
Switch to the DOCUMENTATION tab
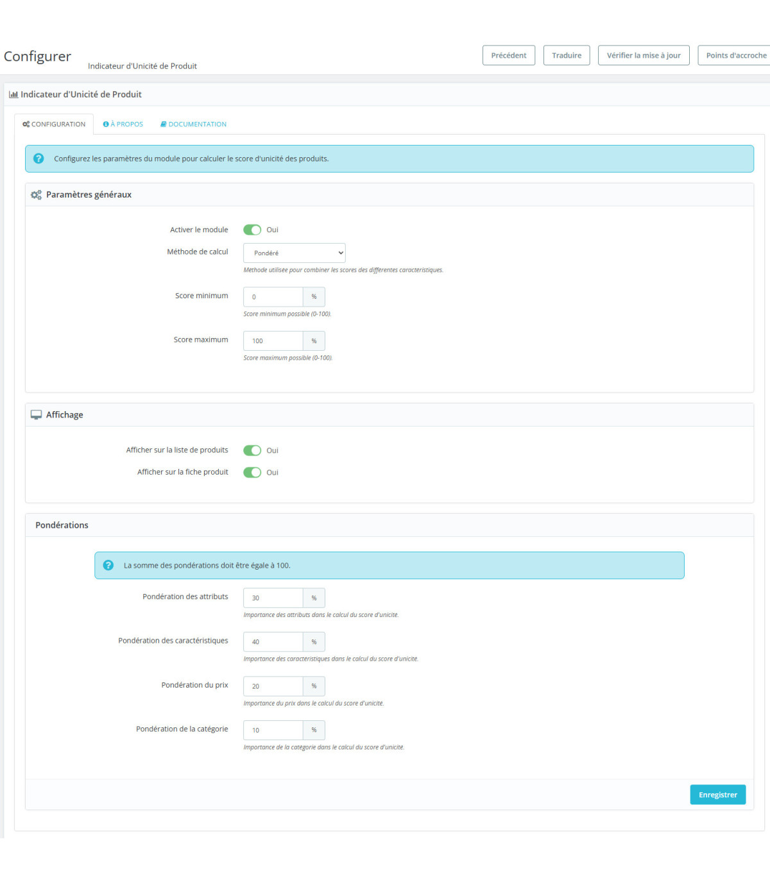[x=194, y=124]
